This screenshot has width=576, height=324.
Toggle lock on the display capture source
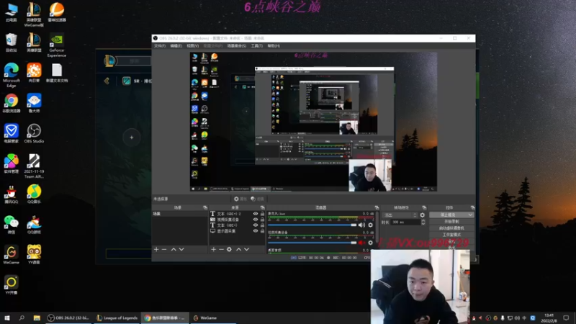262,231
